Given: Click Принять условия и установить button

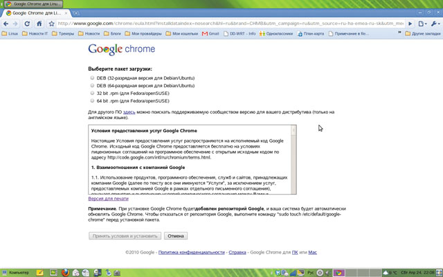Looking at the screenshot, I should (125, 235).
